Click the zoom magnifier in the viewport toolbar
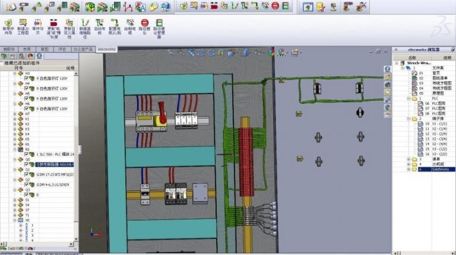The height and width of the screenshot is (255, 456). [171, 53]
